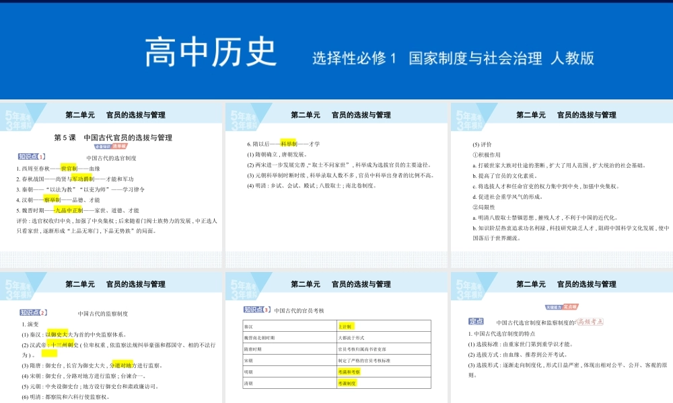Click the line (5) 评价
The width and height of the screenshot is (673, 403).
tap(482, 144)
